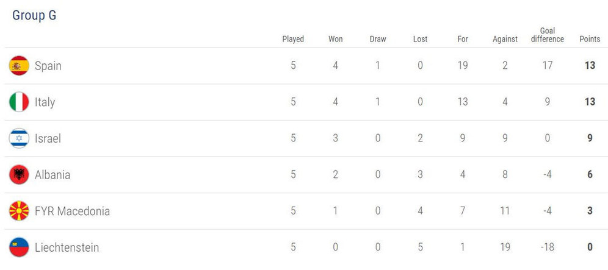
Task: Click the Points column header
Action: (x=590, y=39)
